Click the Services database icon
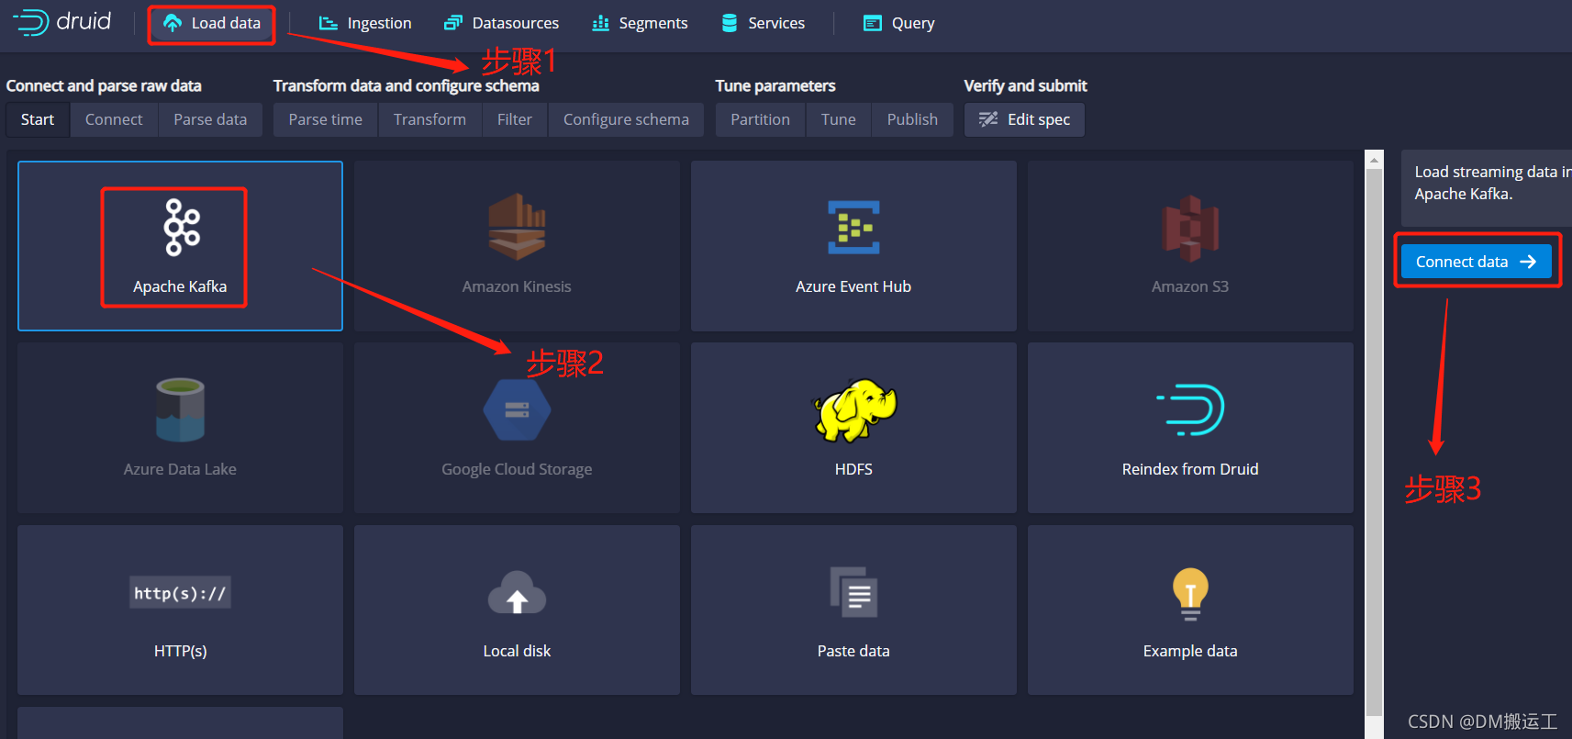The height and width of the screenshot is (739, 1572). [x=730, y=23]
